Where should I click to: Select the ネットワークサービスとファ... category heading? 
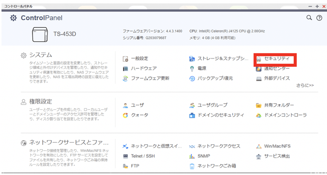69,142
